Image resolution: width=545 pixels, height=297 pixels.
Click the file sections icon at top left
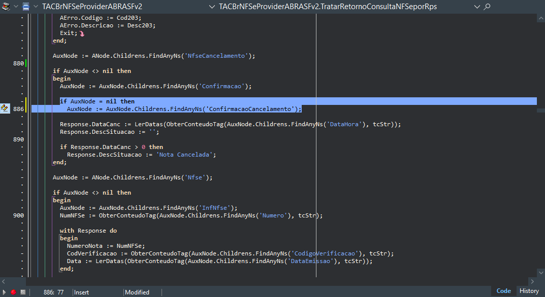(x=5, y=6)
